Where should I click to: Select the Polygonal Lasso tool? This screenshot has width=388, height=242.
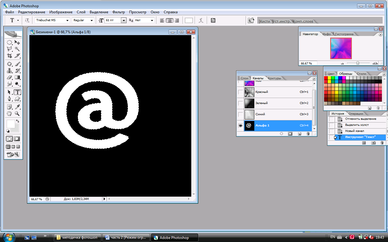pos(9,49)
